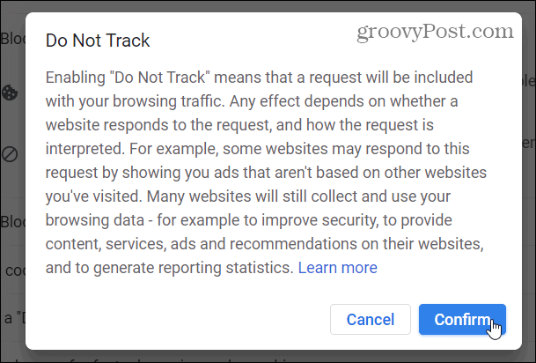Click the partially hidden 'a "D' row text
The height and width of the screenshot is (363, 536).
tap(15, 318)
